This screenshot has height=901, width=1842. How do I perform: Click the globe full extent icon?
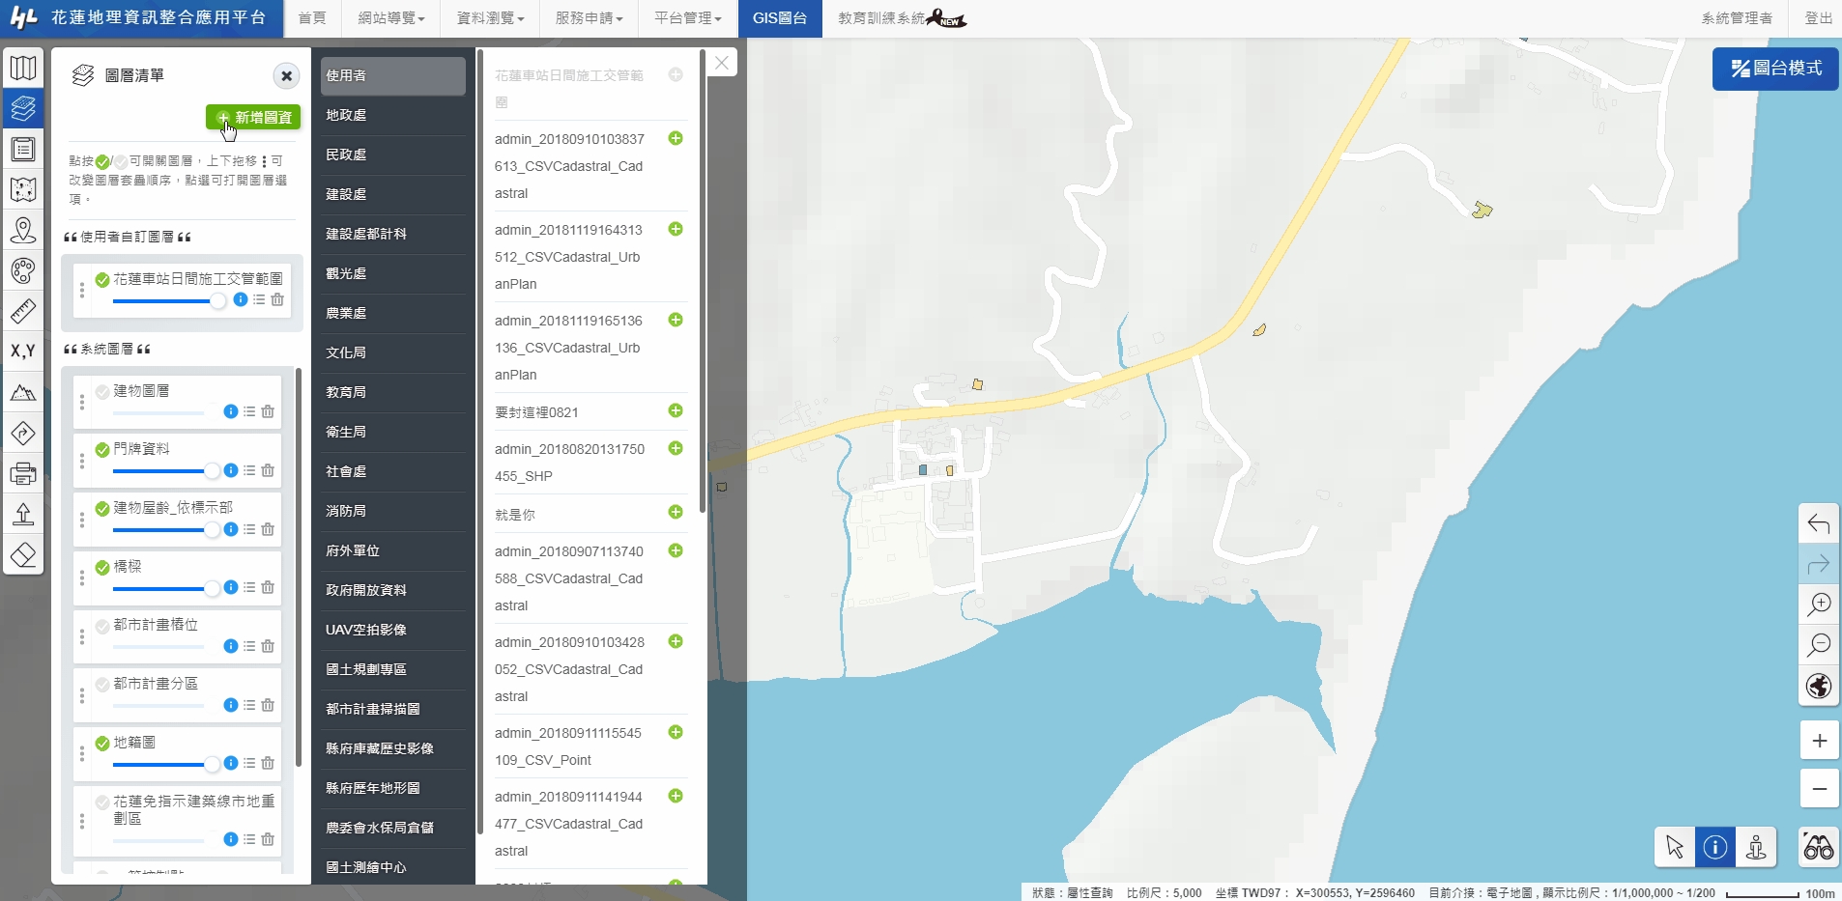point(1819,687)
